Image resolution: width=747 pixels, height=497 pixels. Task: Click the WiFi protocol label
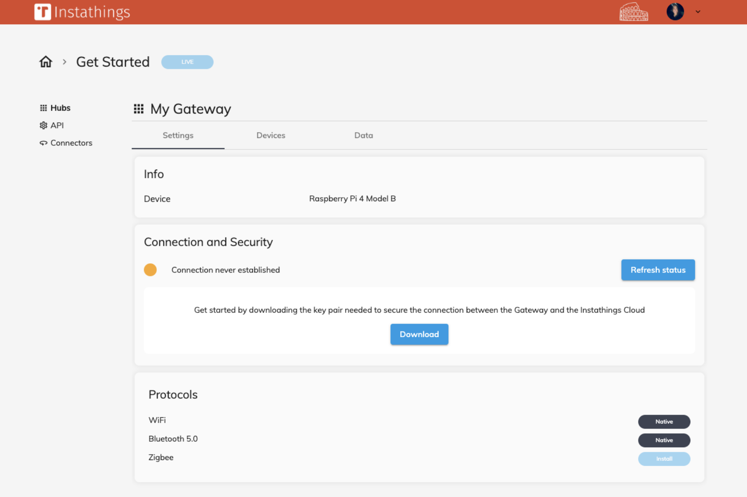(157, 420)
